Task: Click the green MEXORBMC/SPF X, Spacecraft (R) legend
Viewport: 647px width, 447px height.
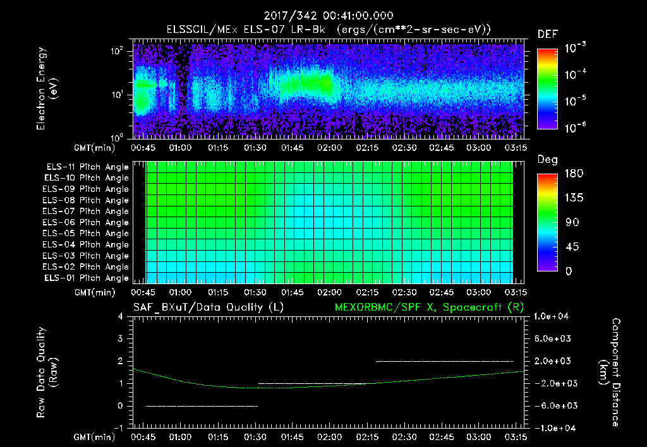Action: click(429, 307)
